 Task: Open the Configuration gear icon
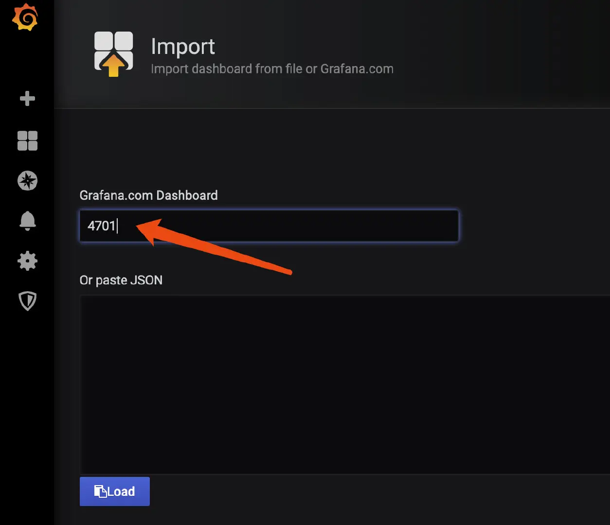pos(27,261)
